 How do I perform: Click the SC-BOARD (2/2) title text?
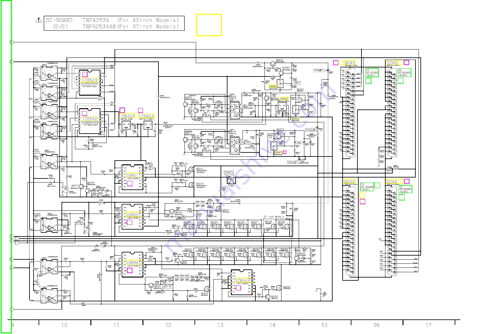(x=59, y=24)
